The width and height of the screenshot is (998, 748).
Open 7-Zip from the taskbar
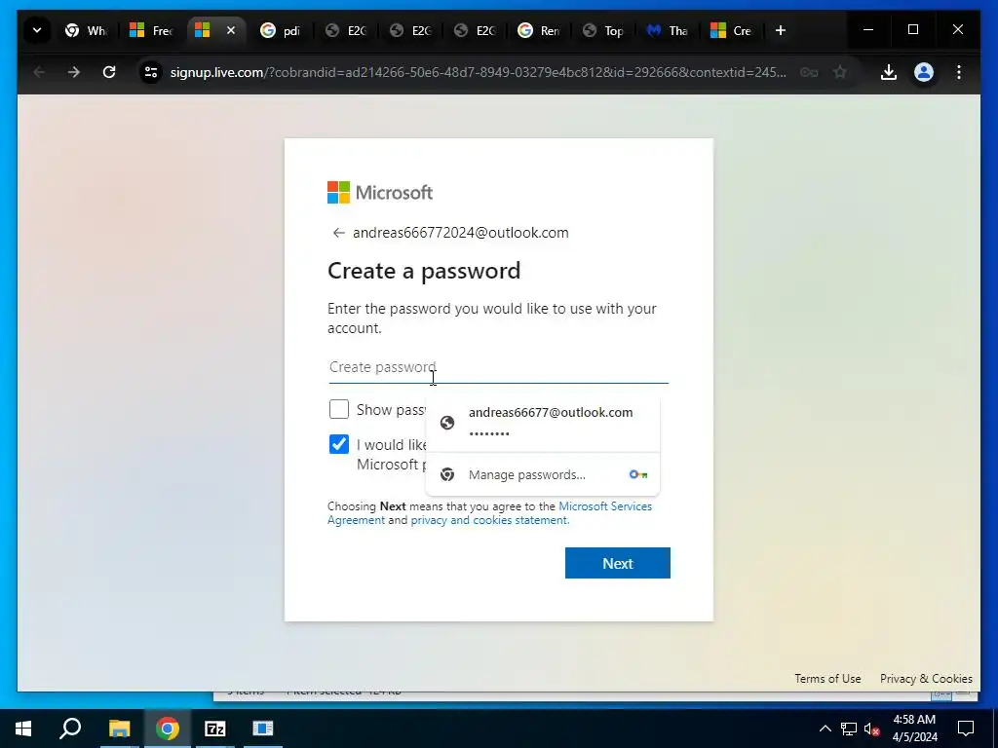coord(215,729)
